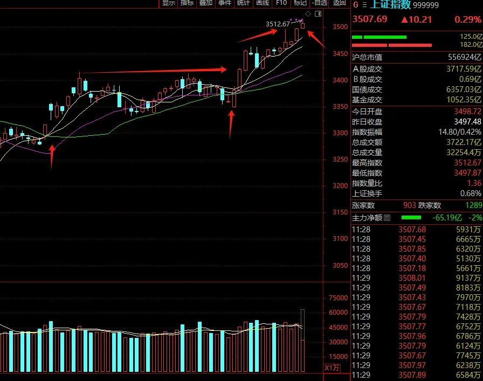Click the latest candlestick near 3512.67
Viewport: 483px width, 381px height.
tap(303, 25)
